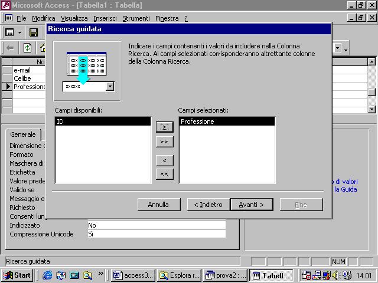Open the Inserisci menu
This screenshot has width=378, height=283.
tap(105, 18)
